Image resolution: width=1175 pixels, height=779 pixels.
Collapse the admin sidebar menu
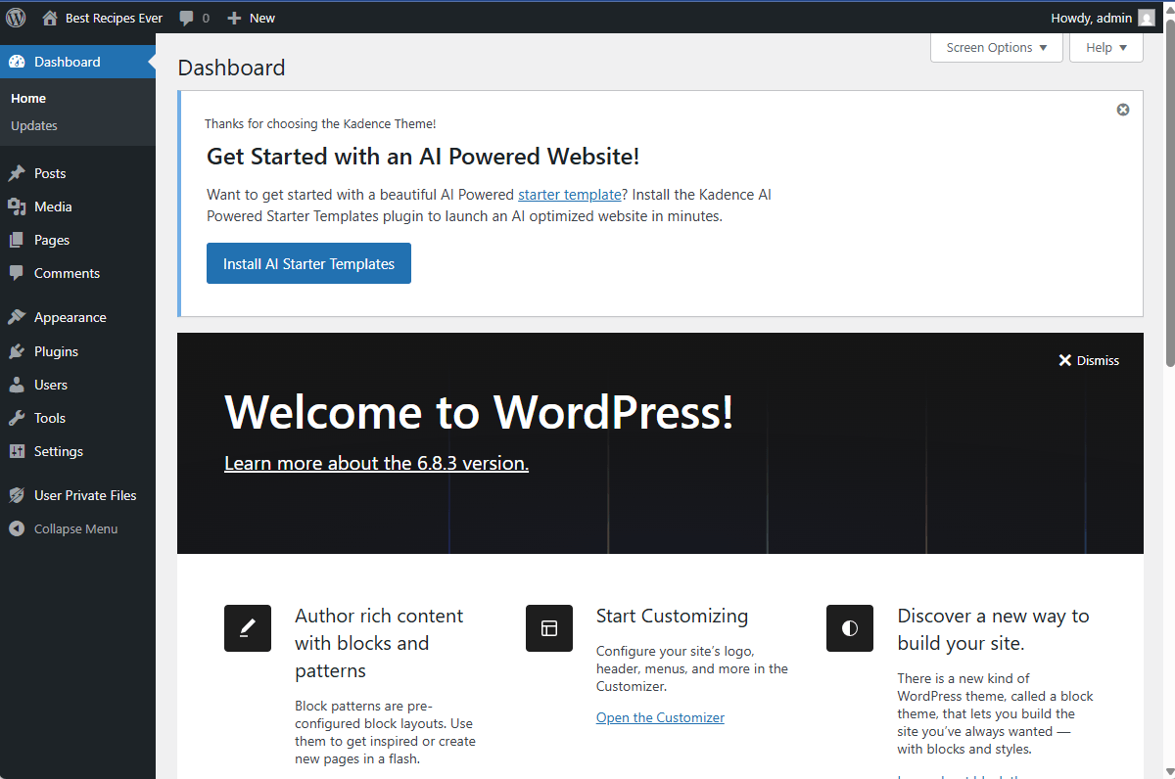tap(75, 528)
